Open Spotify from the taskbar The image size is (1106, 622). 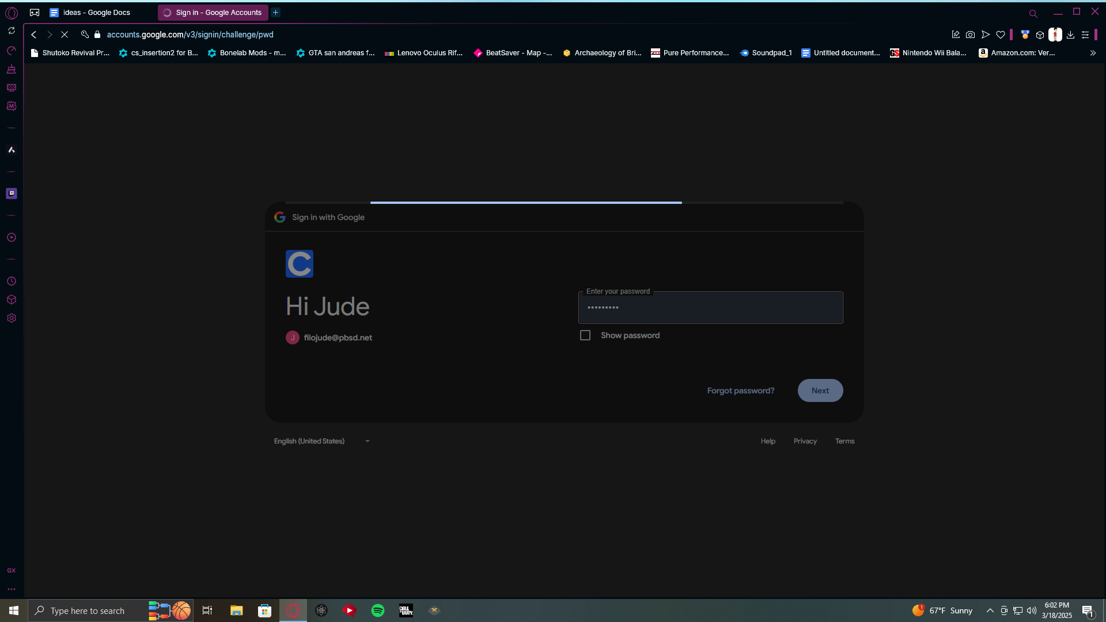(378, 610)
